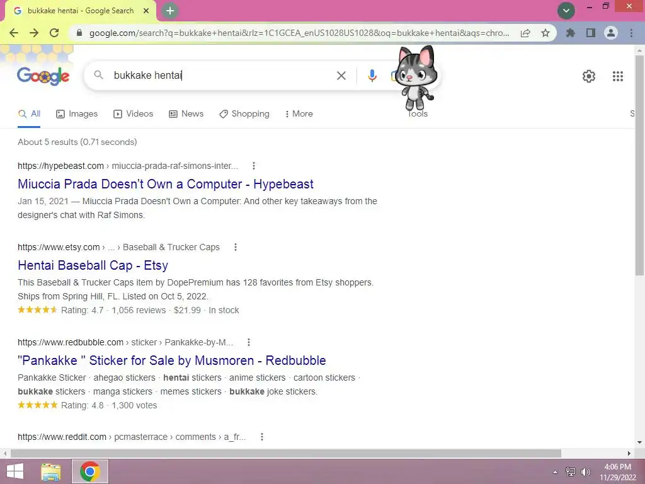Click the scroll-down arrow on vertical scrollbar

click(639, 442)
